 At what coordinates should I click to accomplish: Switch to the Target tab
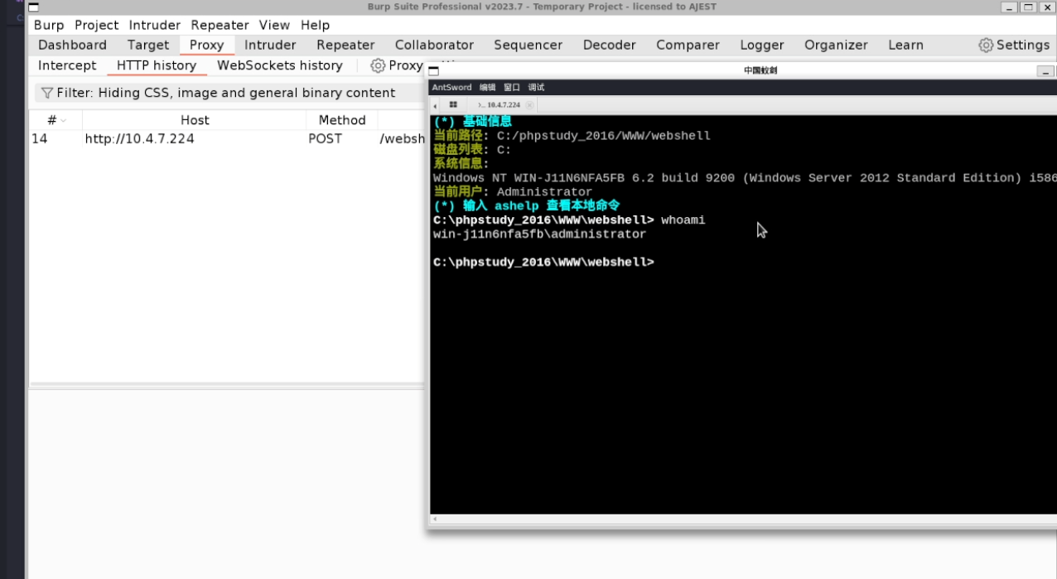[x=148, y=45]
